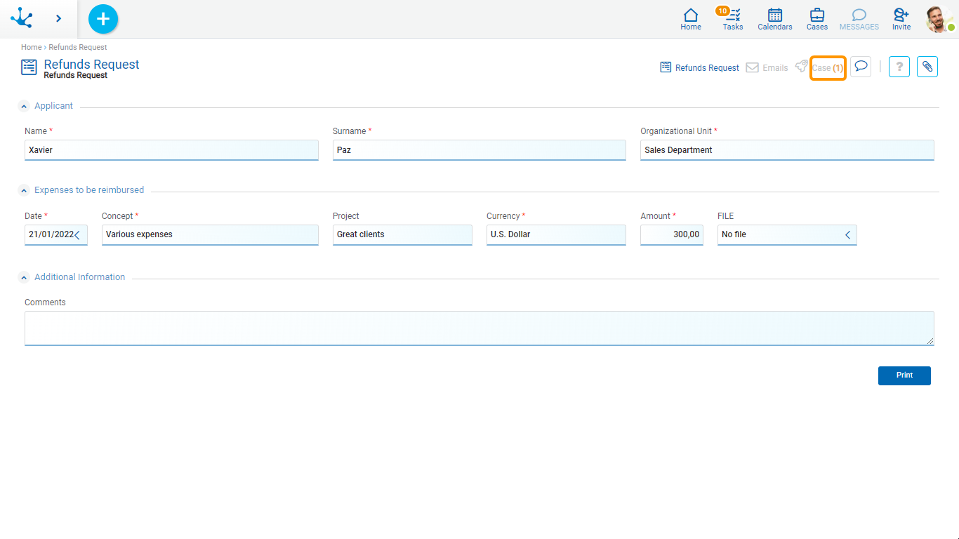The width and height of the screenshot is (959, 539).
Task: Open the conversation speech bubble icon
Action: pos(861,67)
